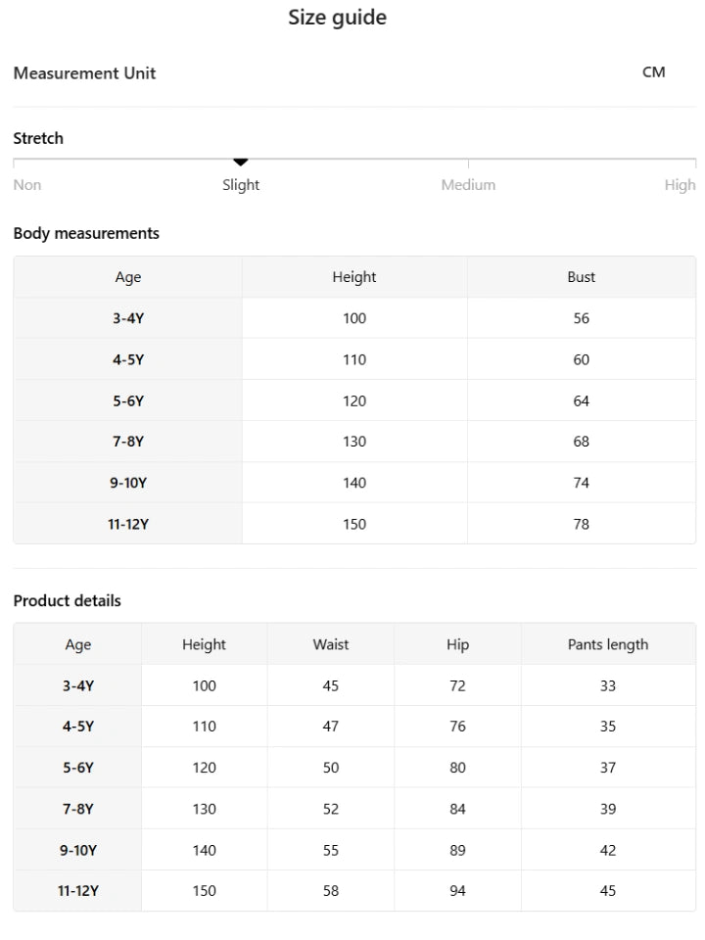705x940 pixels.
Task: Select the 7-8Y row in Product details
Action: pos(354,809)
